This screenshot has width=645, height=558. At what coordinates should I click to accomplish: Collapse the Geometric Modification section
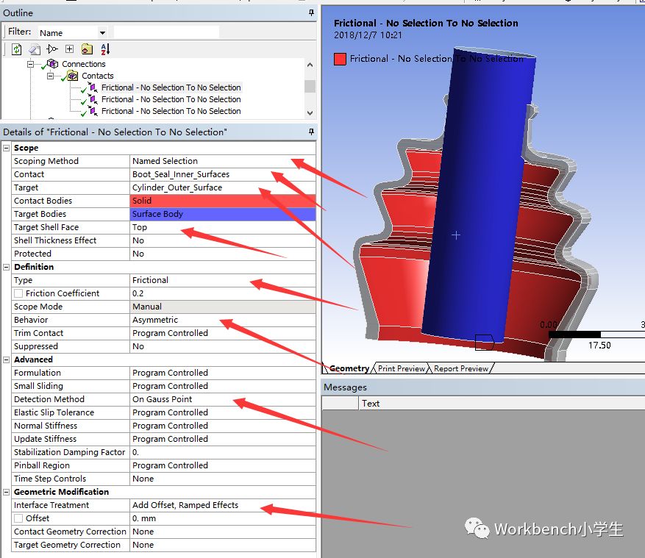click(x=7, y=492)
